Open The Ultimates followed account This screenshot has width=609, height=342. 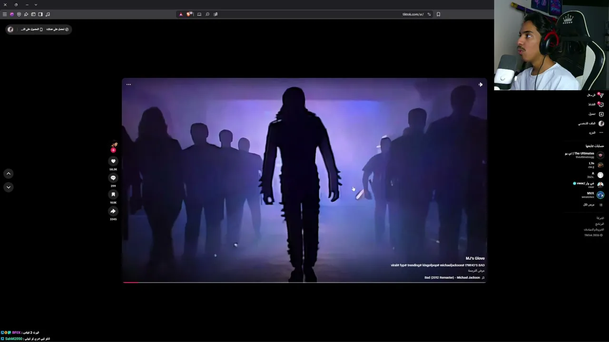coord(584,155)
